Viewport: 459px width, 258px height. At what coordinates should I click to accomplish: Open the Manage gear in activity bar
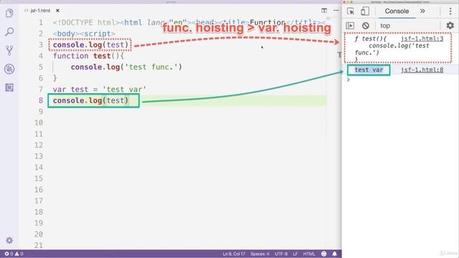click(9, 240)
